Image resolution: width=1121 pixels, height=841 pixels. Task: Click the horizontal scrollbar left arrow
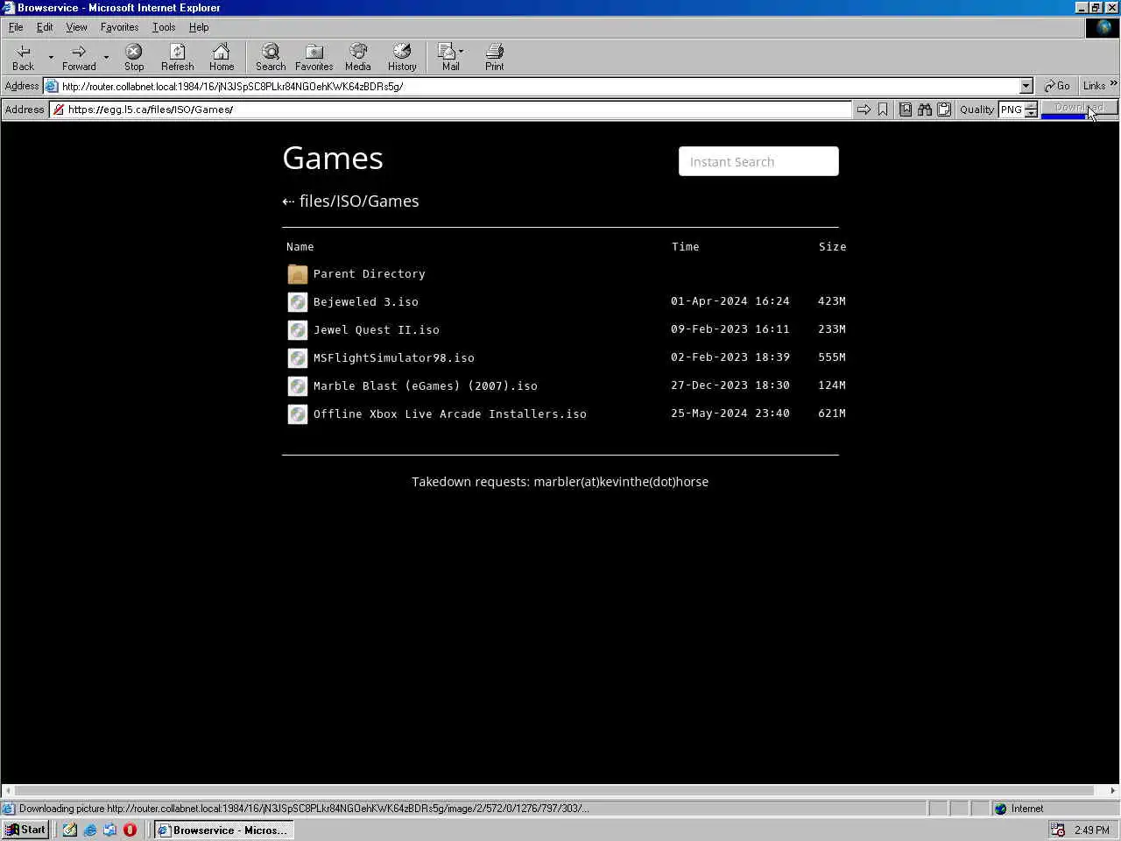click(x=8, y=790)
